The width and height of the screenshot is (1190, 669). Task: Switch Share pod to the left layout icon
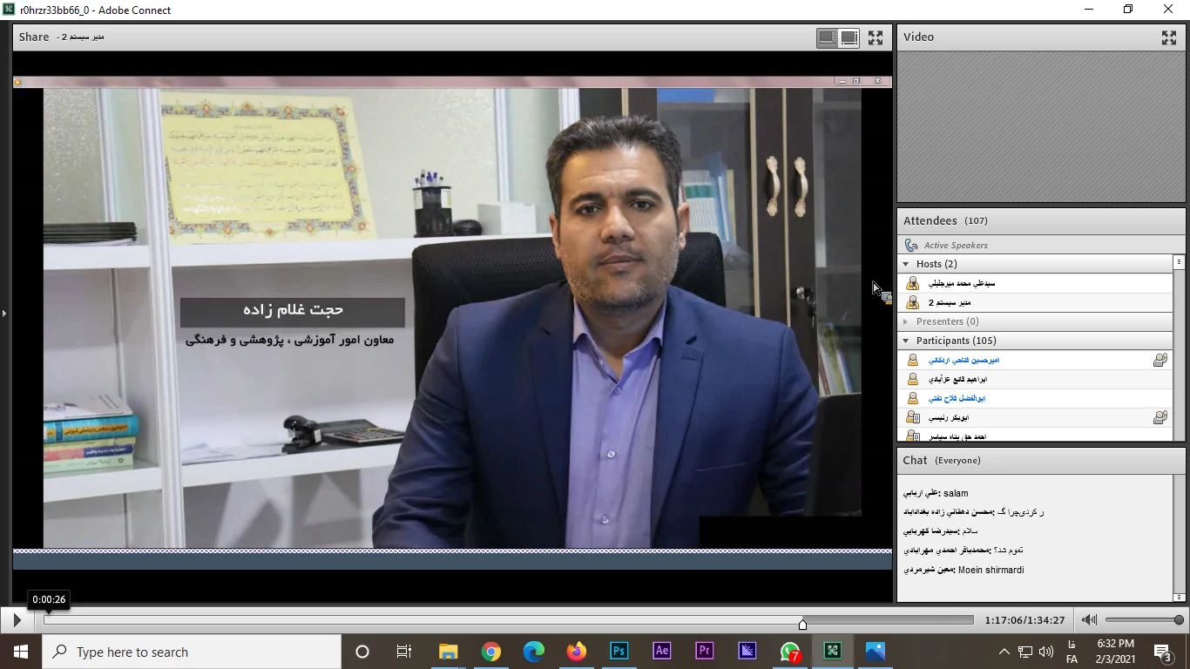(826, 37)
